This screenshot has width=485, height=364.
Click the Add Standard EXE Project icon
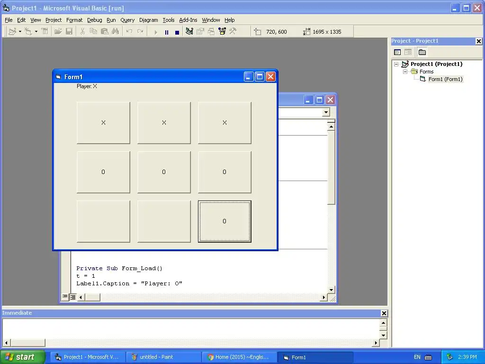(12, 32)
